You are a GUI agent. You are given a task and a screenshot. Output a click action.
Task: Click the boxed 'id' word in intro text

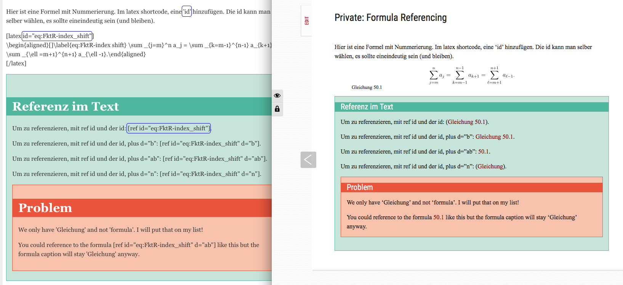pos(187,12)
